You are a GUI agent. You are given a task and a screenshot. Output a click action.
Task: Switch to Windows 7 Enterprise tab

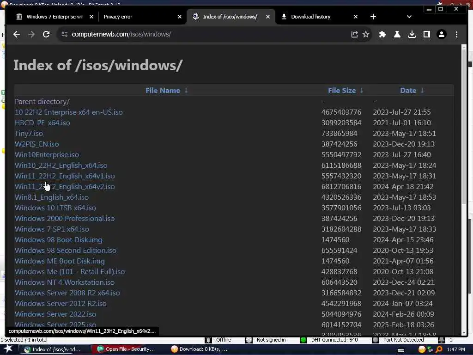coord(55,17)
